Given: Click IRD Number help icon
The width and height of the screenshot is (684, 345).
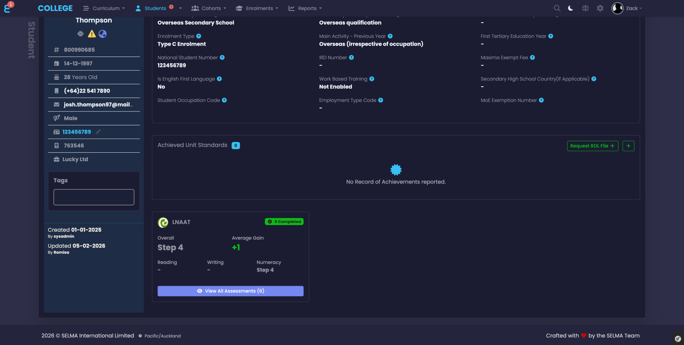Looking at the screenshot, I should click(x=351, y=57).
